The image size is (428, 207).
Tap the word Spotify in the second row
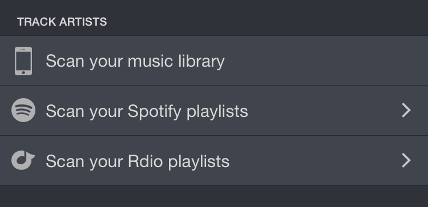[x=155, y=111]
